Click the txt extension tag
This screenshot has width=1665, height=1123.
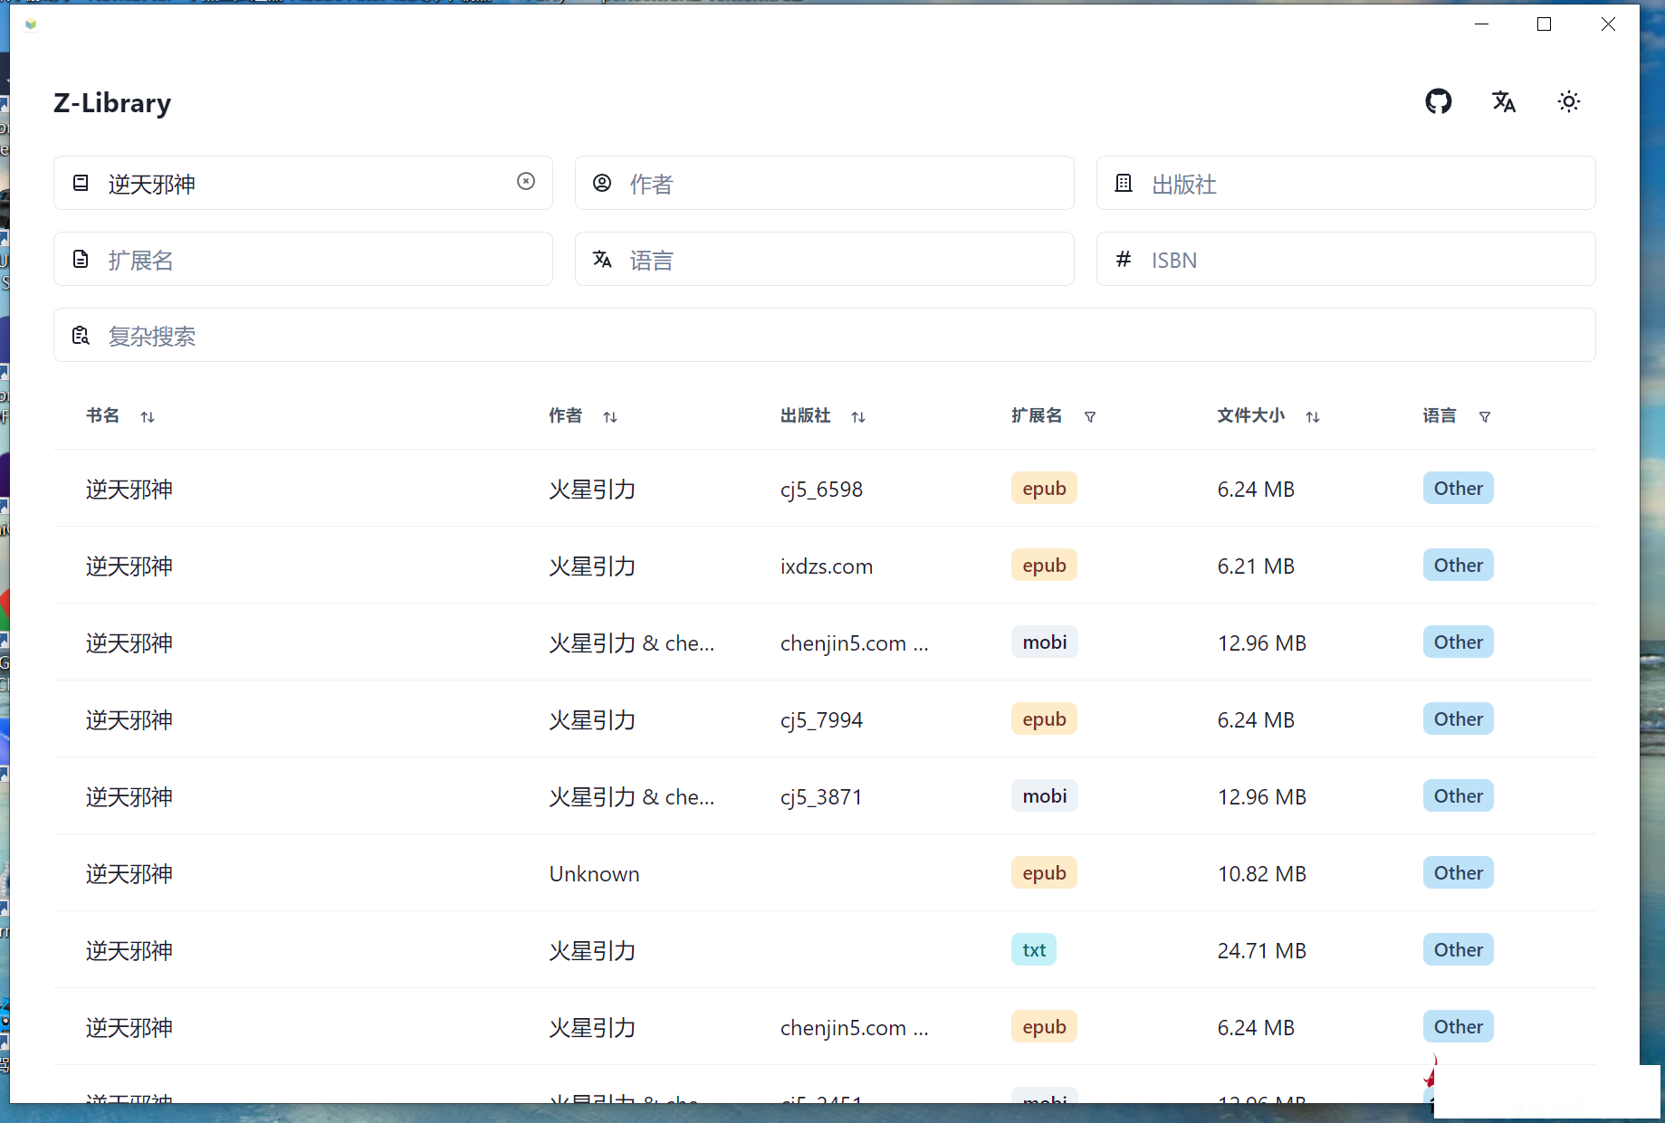pyautogui.click(x=1034, y=950)
